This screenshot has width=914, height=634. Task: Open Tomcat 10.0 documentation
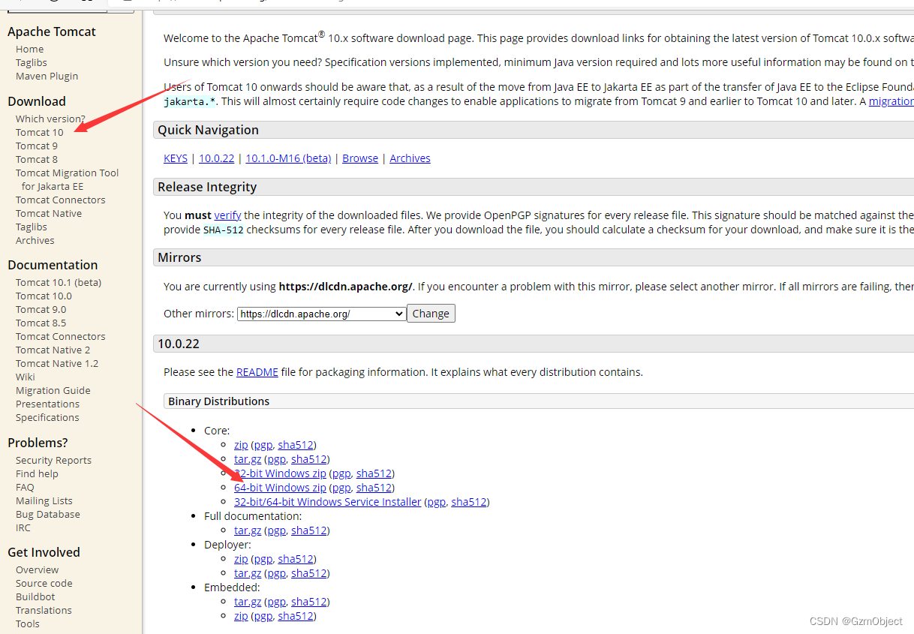click(x=44, y=296)
